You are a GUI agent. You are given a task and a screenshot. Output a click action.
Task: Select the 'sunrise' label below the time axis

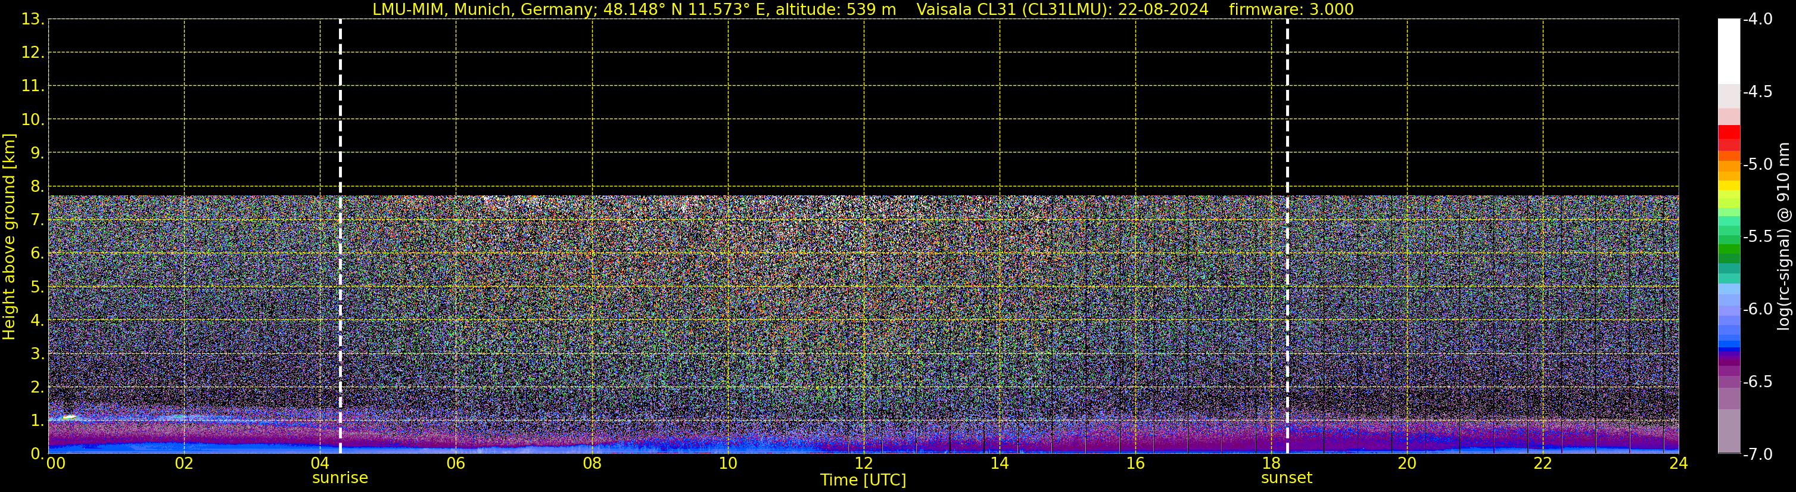pyautogui.click(x=340, y=478)
